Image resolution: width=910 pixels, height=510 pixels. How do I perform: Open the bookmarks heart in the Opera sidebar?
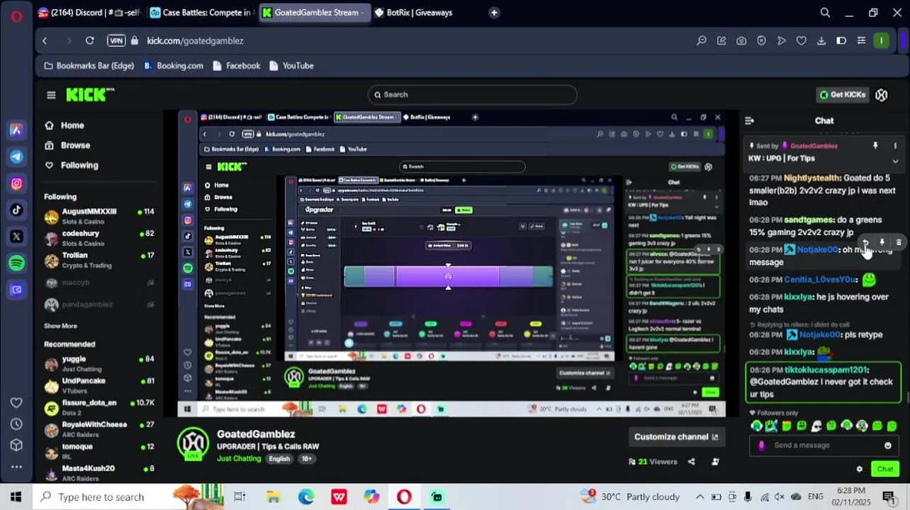coord(16,402)
